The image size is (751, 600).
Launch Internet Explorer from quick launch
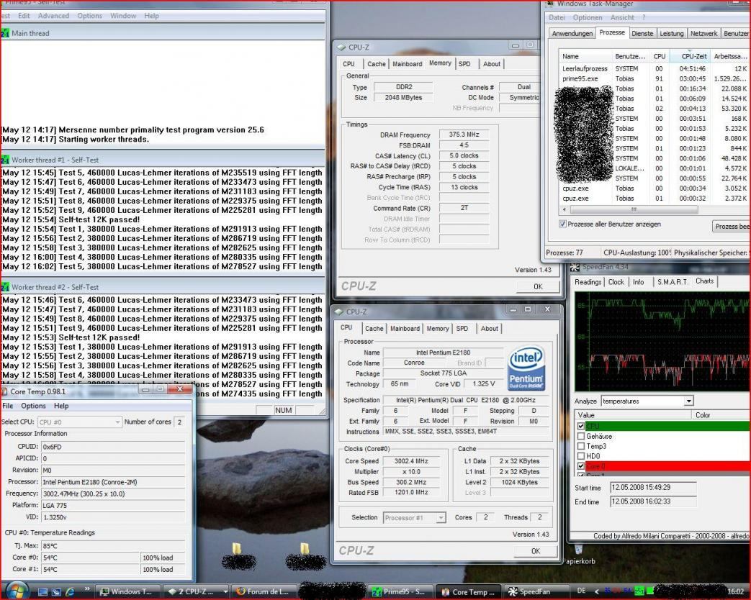pos(70,592)
